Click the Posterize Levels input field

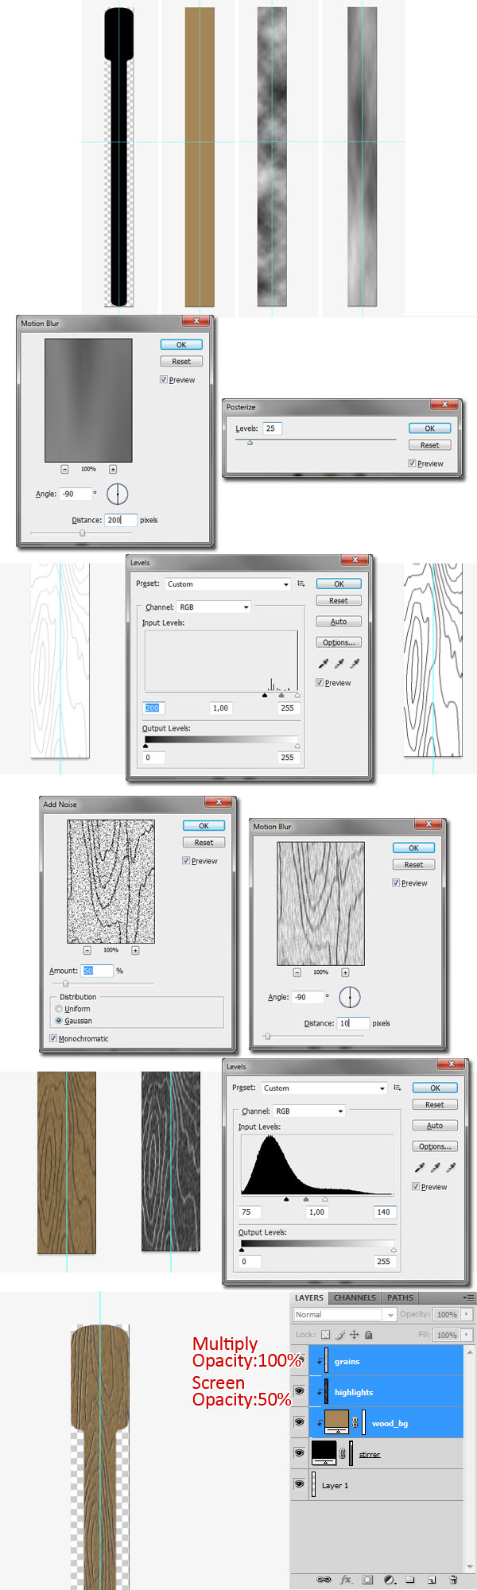273,429
